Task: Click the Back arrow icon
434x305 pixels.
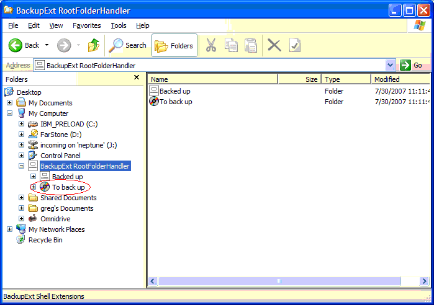Action: tap(16, 45)
